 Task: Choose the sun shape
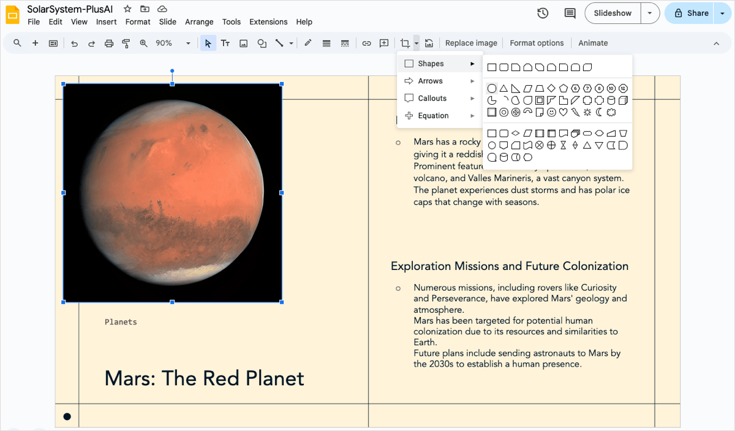tap(587, 112)
